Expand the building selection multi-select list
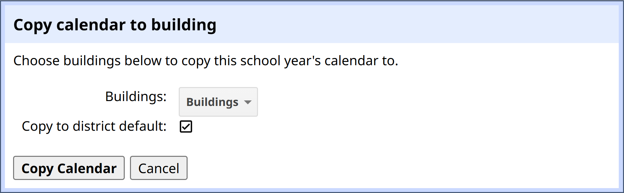 coord(218,102)
